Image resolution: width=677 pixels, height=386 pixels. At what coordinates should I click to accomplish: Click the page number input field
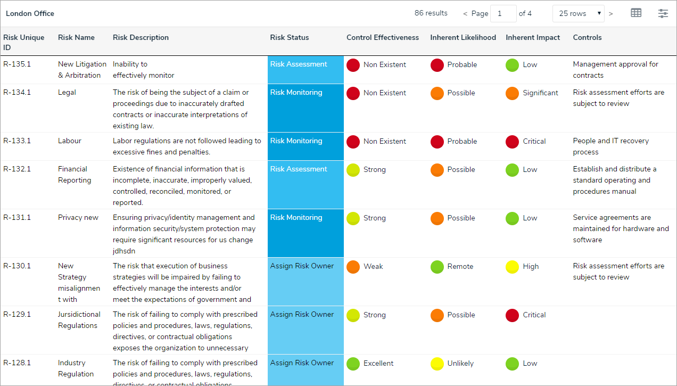pyautogui.click(x=503, y=13)
